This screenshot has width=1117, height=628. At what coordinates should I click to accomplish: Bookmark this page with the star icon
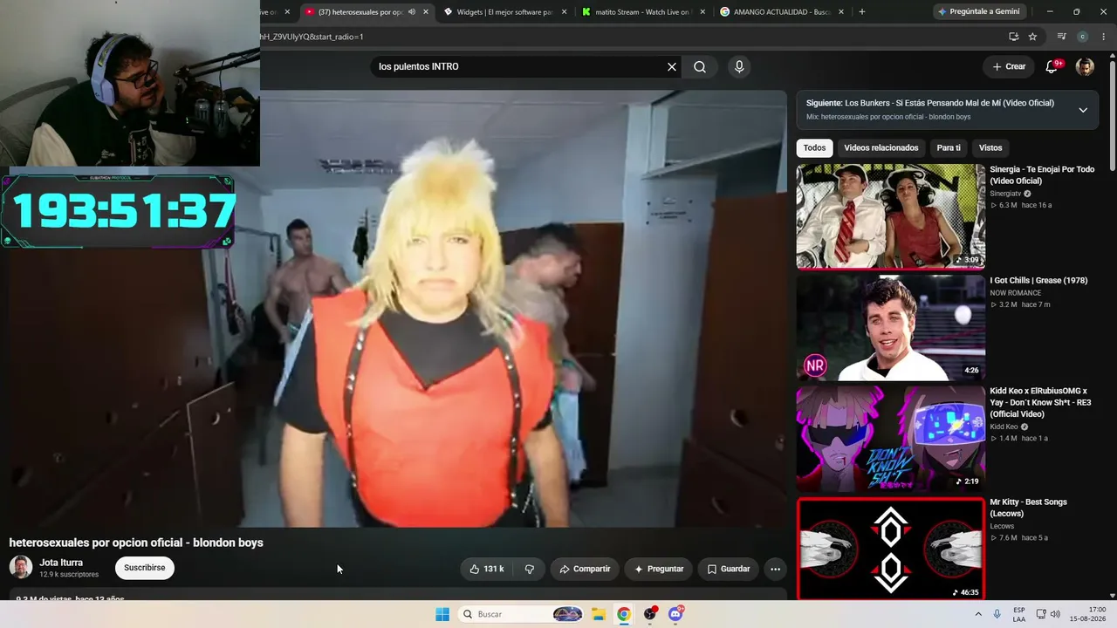1032,37
